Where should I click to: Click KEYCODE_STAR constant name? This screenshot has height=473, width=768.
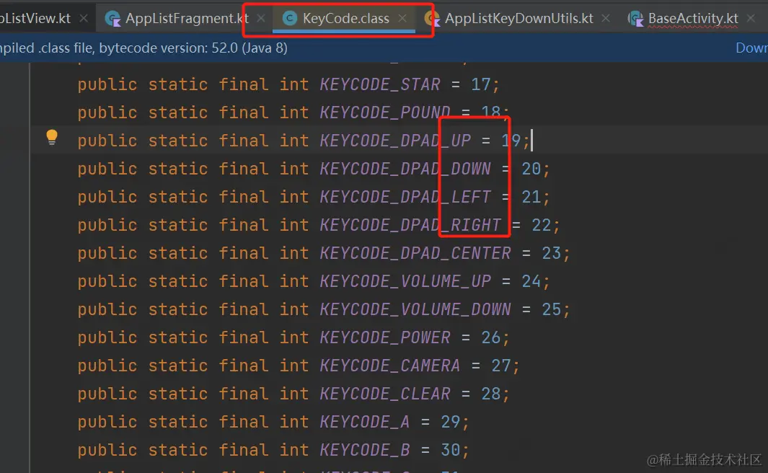point(379,84)
